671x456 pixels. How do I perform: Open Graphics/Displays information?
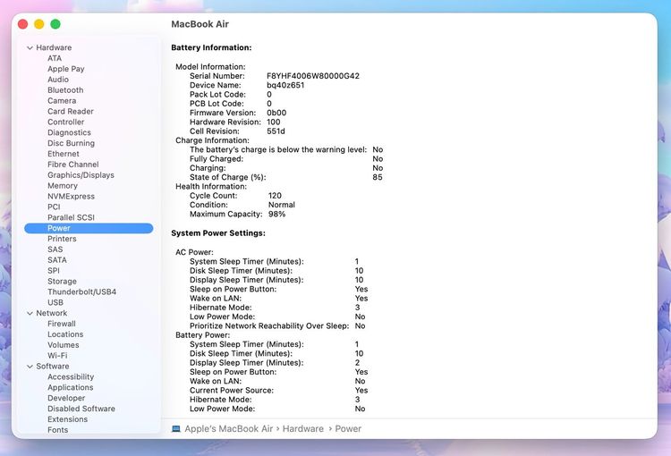pos(81,175)
